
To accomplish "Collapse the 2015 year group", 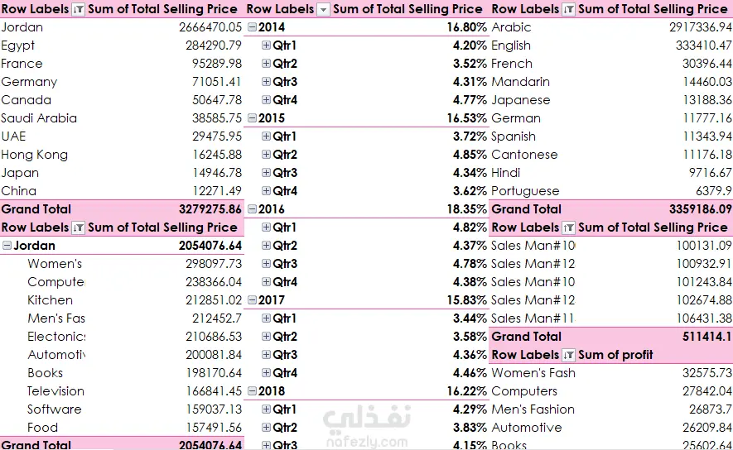I will click(x=252, y=118).
